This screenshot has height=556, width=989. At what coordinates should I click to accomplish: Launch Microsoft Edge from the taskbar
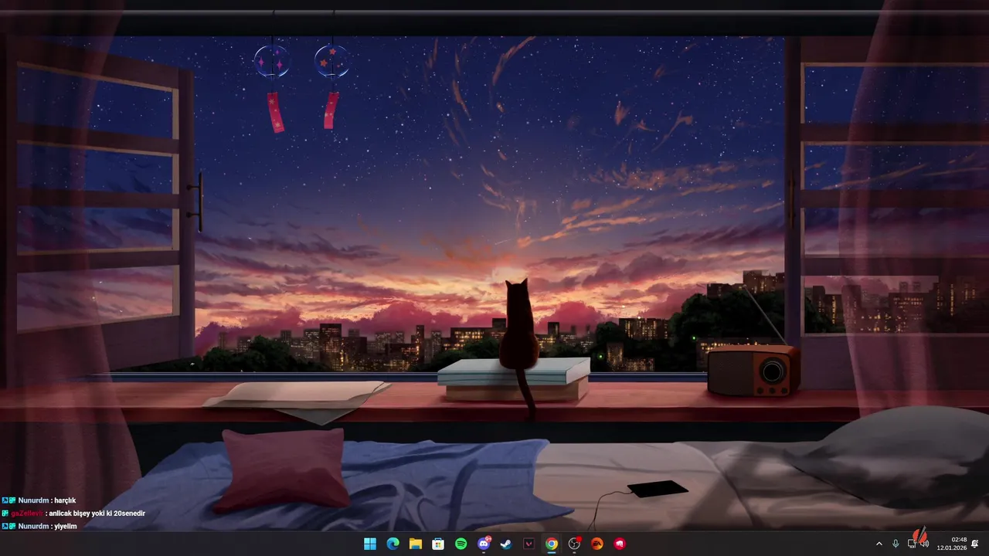pos(393,544)
